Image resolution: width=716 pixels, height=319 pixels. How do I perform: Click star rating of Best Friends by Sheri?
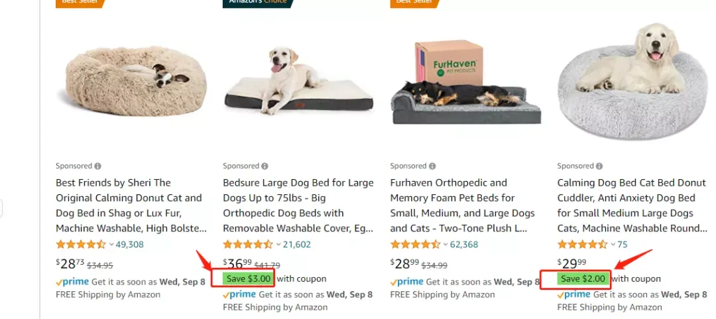pyautogui.click(x=81, y=244)
